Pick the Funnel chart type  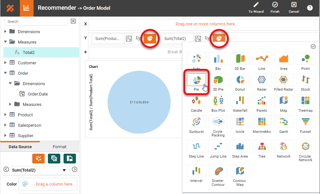click(x=305, y=122)
